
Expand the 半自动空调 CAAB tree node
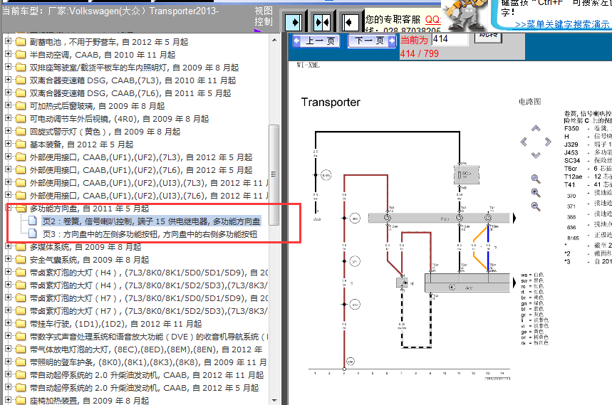coord(8,54)
